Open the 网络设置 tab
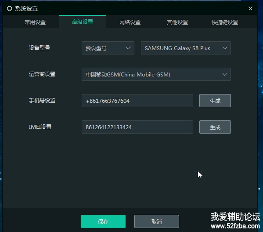The image size is (263, 232). 130,22
